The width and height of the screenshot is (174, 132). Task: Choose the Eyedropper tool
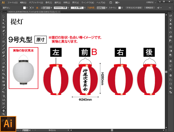pyautogui.click(x=4, y=89)
